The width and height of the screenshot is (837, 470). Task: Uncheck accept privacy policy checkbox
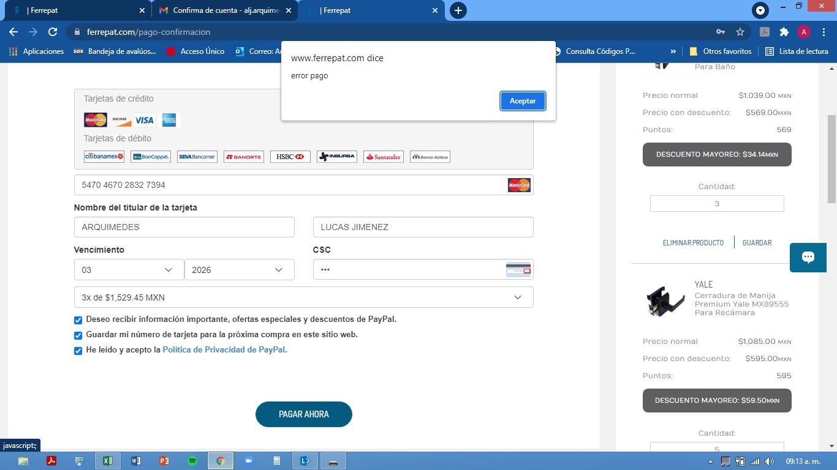[78, 351]
